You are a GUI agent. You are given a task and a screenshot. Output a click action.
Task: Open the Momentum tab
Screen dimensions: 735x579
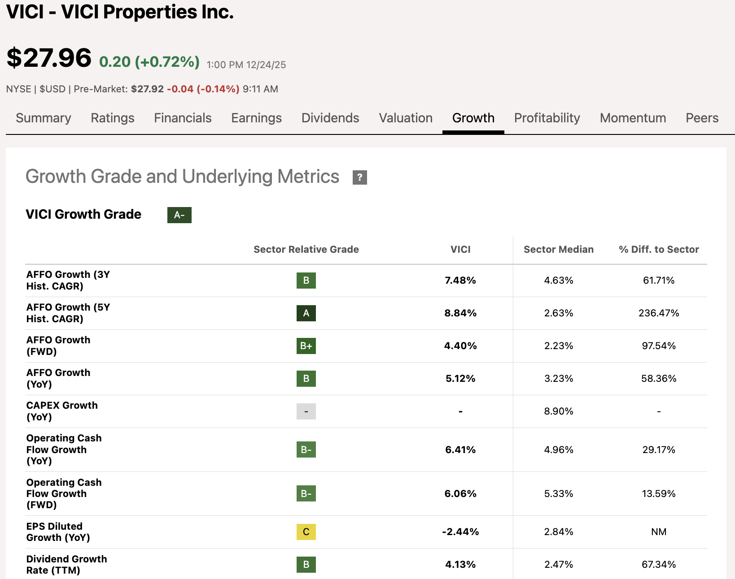click(x=633, y=118)
